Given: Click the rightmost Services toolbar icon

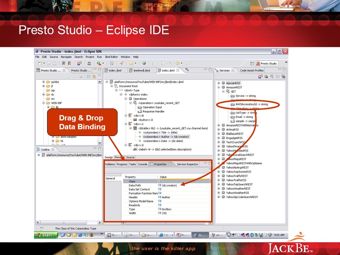Looking at the screenshot, I should (283, 76).
